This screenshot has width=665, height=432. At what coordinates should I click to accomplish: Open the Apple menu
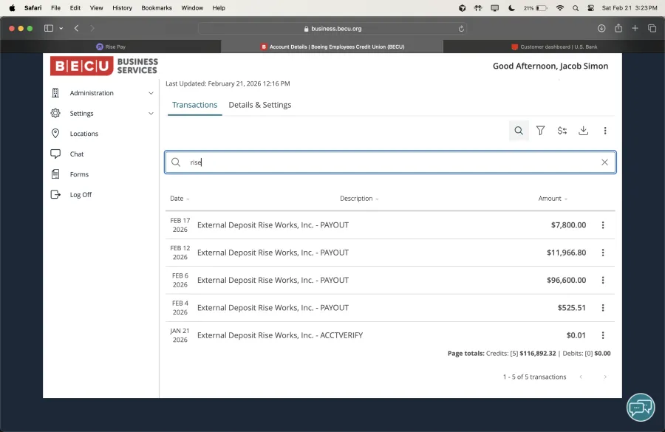12,7
